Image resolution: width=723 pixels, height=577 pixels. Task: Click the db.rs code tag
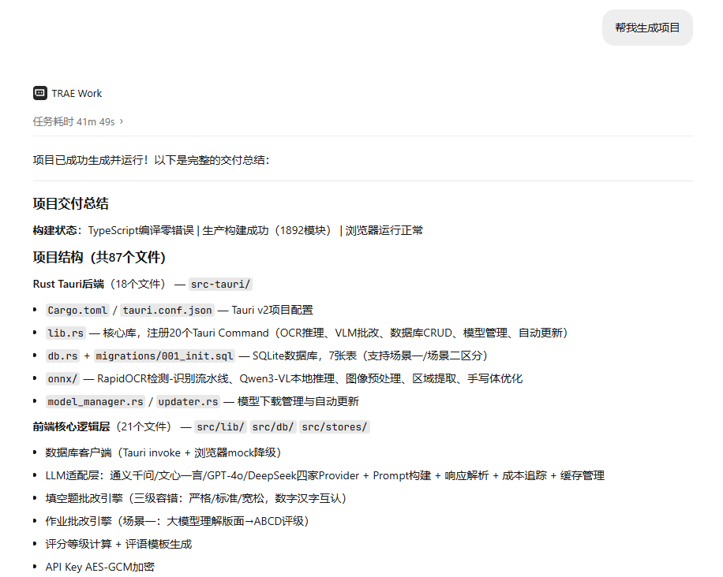tap(62, 356)
